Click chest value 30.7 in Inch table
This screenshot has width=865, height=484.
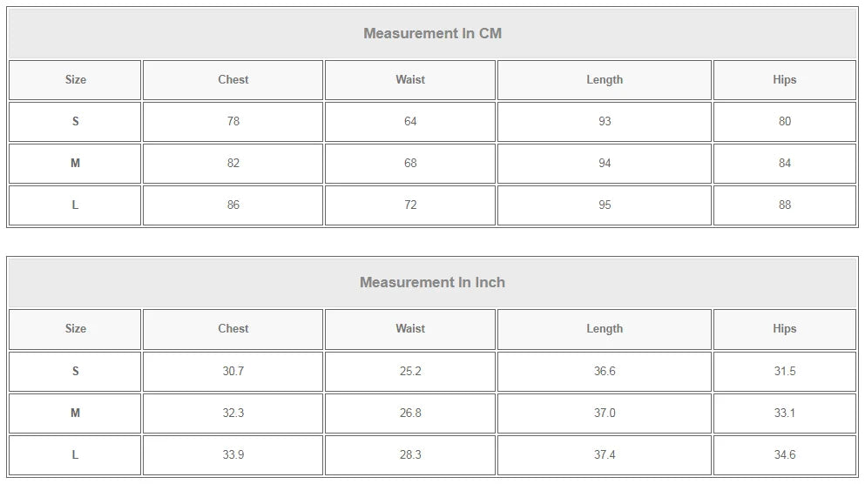[233, 372]
